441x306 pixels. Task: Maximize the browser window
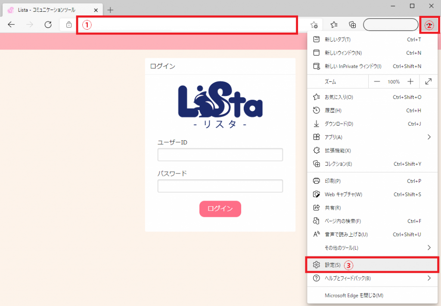click(x=412, y=6)
